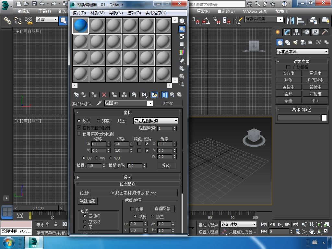Click the Mirror tool icon in main toolbar
This screenshot has height=249, width=332.
(290, 20)
